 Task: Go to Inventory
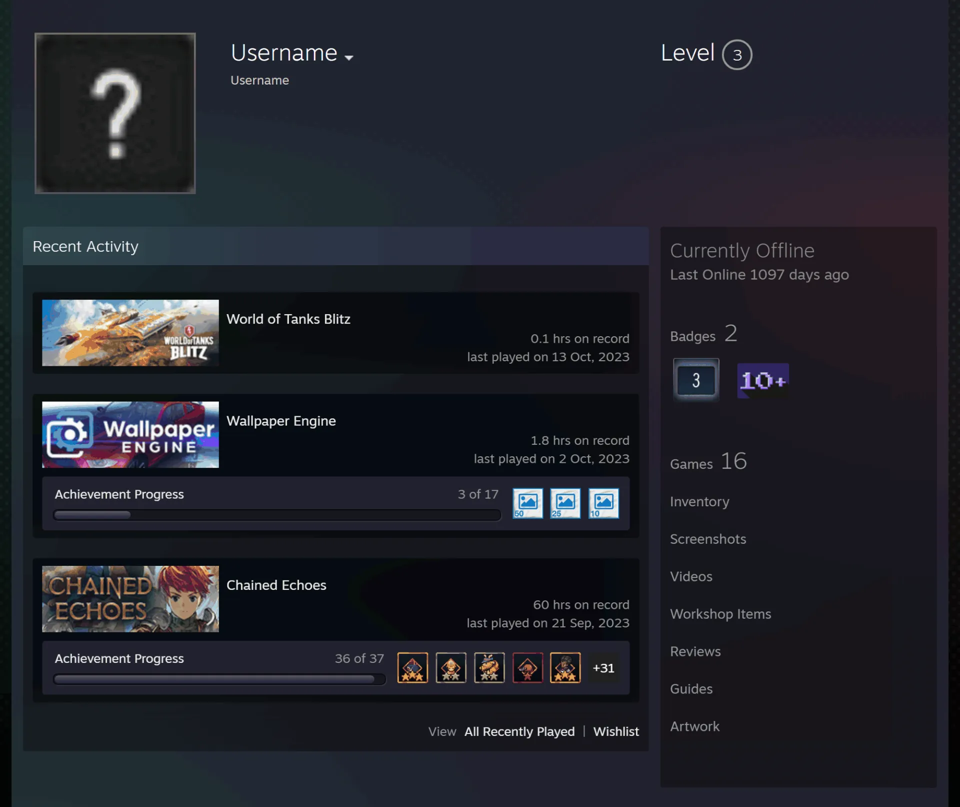(699, 502)
